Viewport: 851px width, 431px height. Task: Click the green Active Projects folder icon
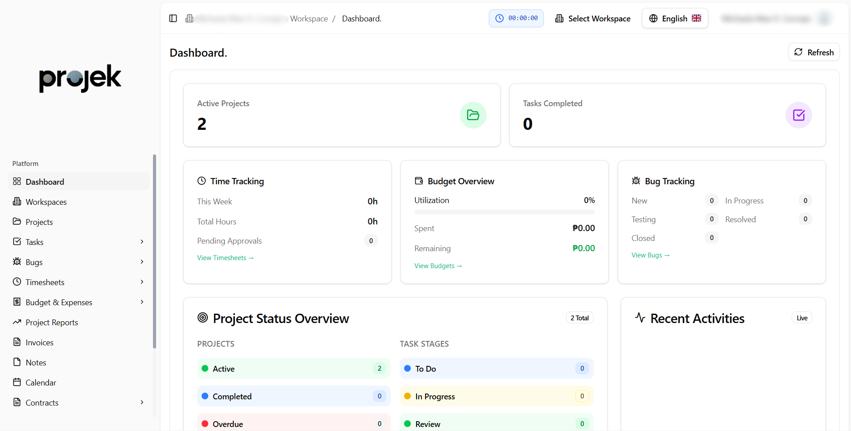473,115
